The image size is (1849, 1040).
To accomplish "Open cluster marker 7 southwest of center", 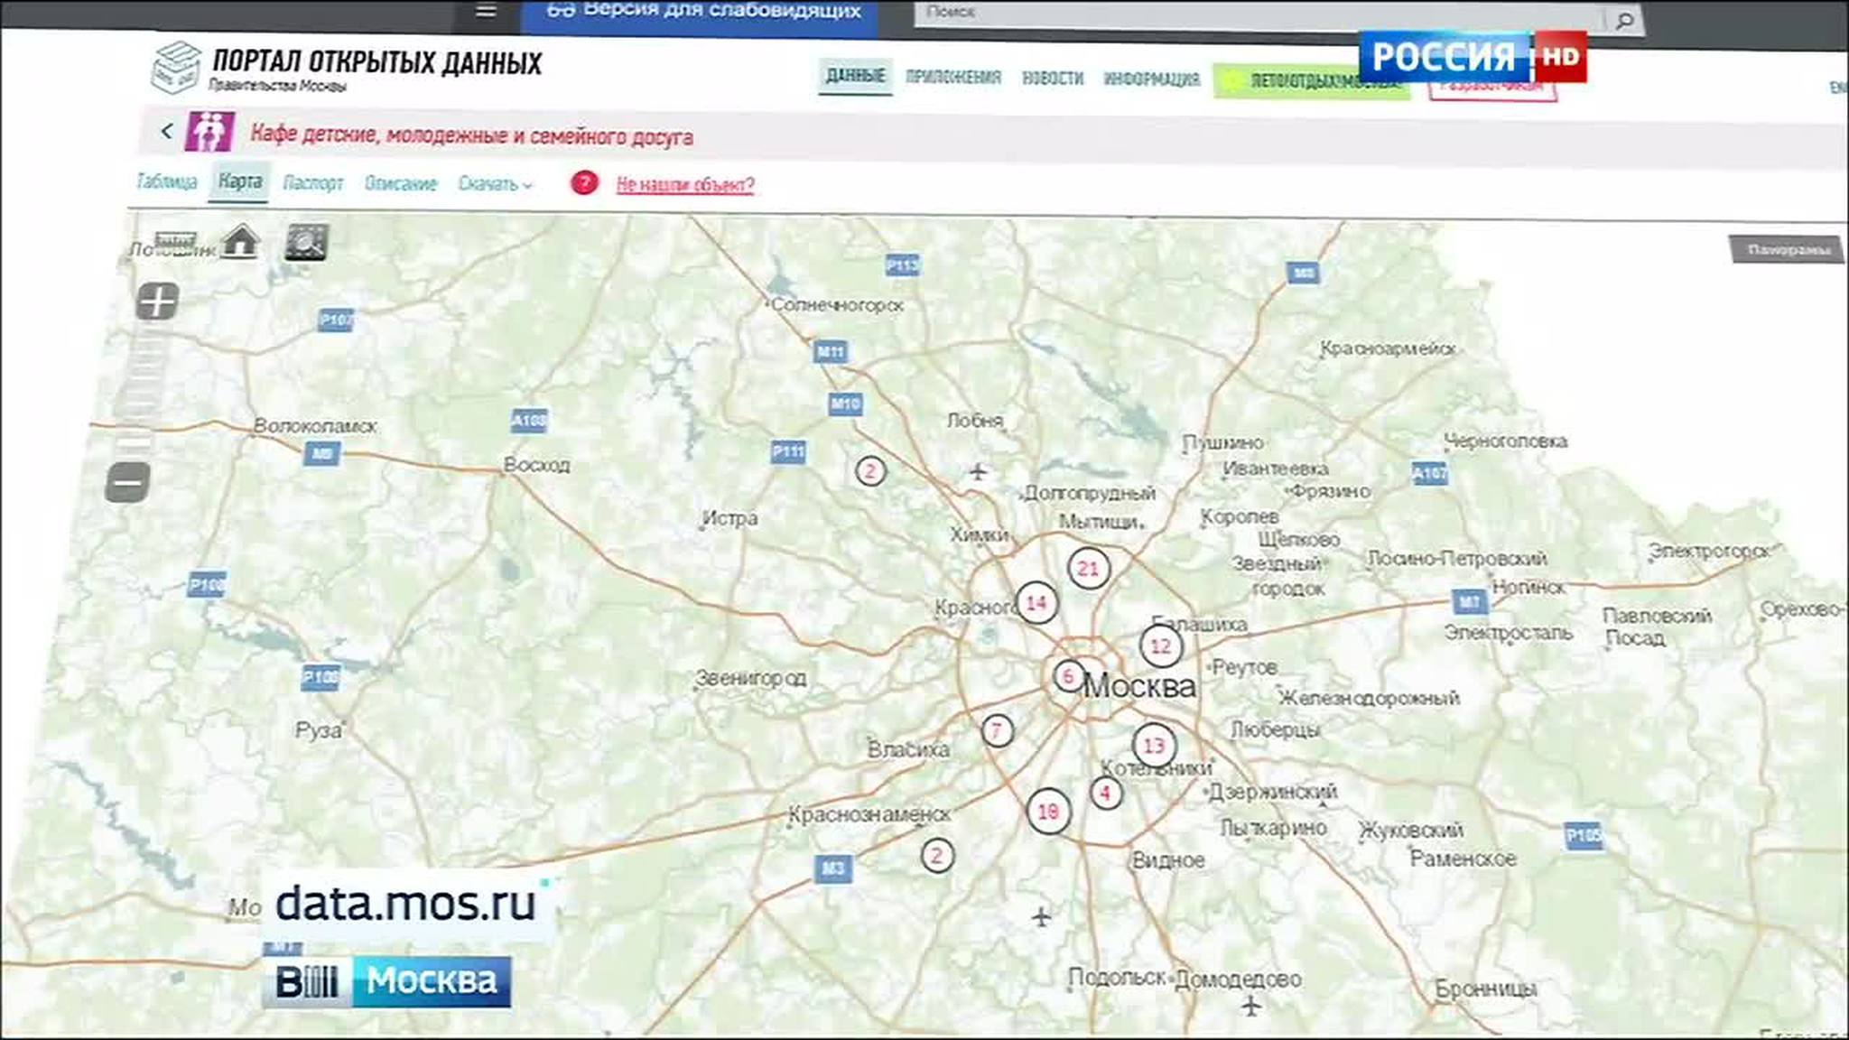I will tap(997, 730).
